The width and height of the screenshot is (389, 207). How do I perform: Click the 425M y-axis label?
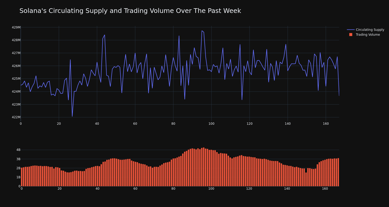[x=16, y=79]
